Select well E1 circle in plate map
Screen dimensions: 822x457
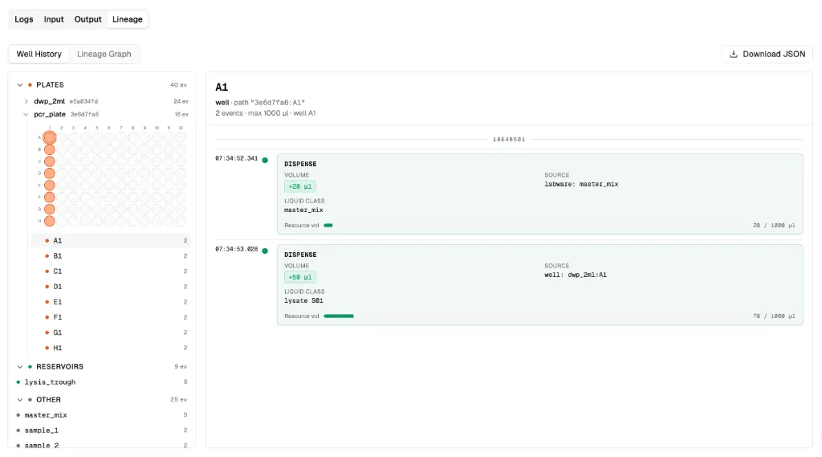(49, 186)
